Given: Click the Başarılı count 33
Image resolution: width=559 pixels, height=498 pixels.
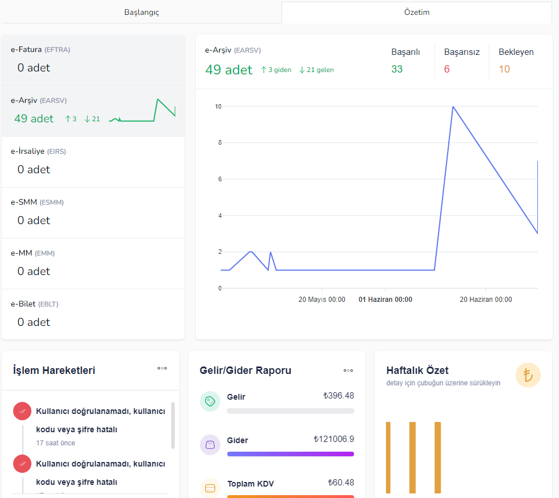Looking at the screenshot, I should click(397, 69).
